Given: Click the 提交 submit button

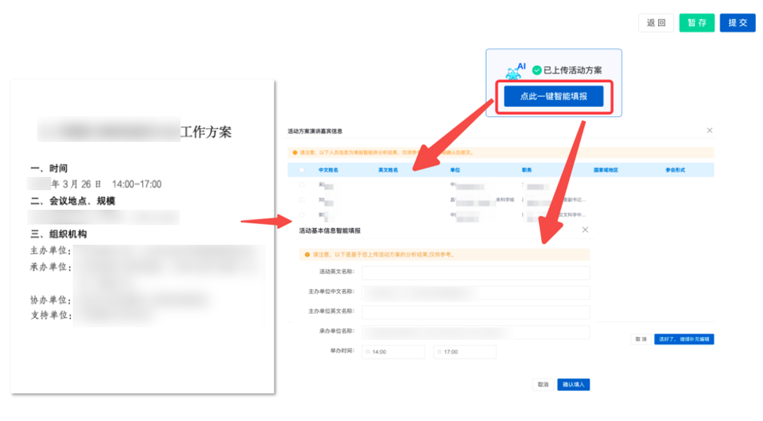Looking at the screenshot, I should 738,22.
